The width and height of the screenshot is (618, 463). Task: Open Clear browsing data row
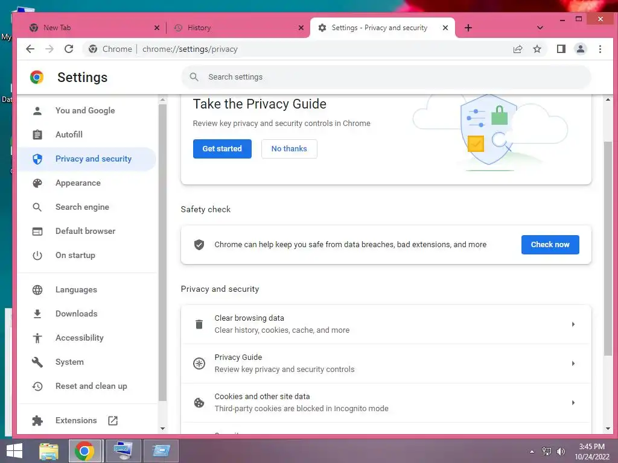pyautogui.click(x=386, y=324)
